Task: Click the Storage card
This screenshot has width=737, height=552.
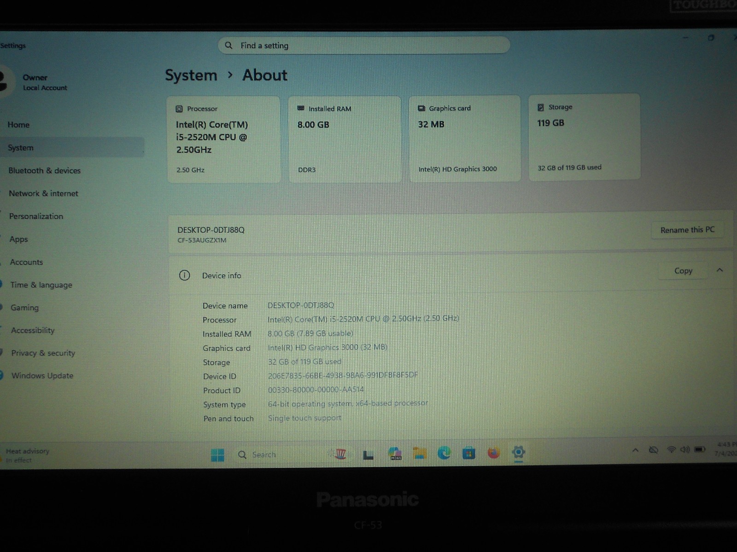Action: [x=584, y=137]
